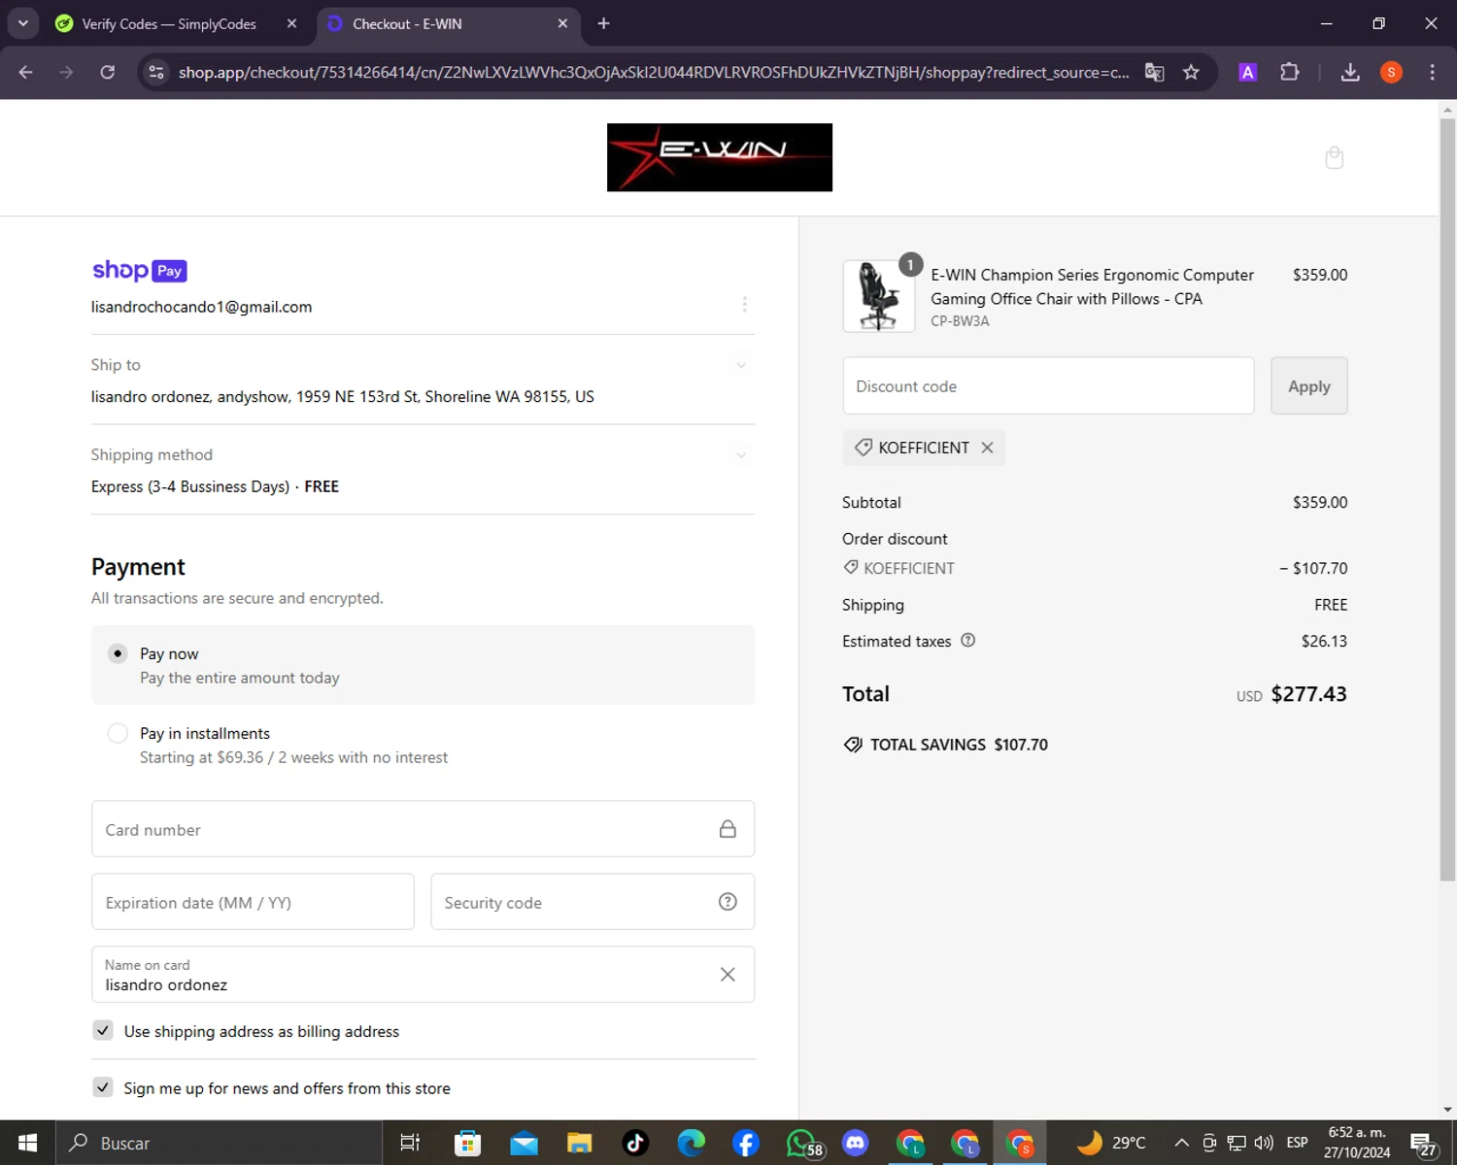Apply the discount code

pos(1309,385)
